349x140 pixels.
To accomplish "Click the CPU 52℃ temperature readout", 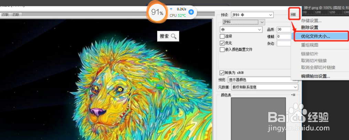I will pos(178,15).
